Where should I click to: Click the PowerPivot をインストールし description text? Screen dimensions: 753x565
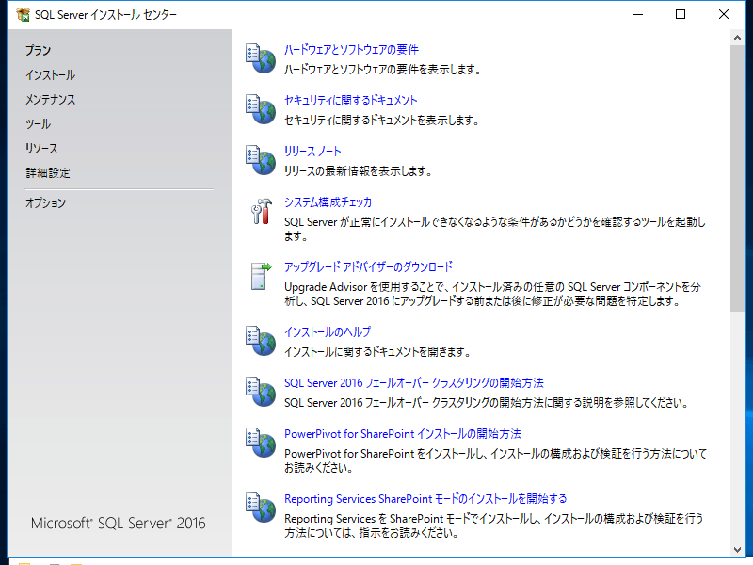[x=495, y=460]
